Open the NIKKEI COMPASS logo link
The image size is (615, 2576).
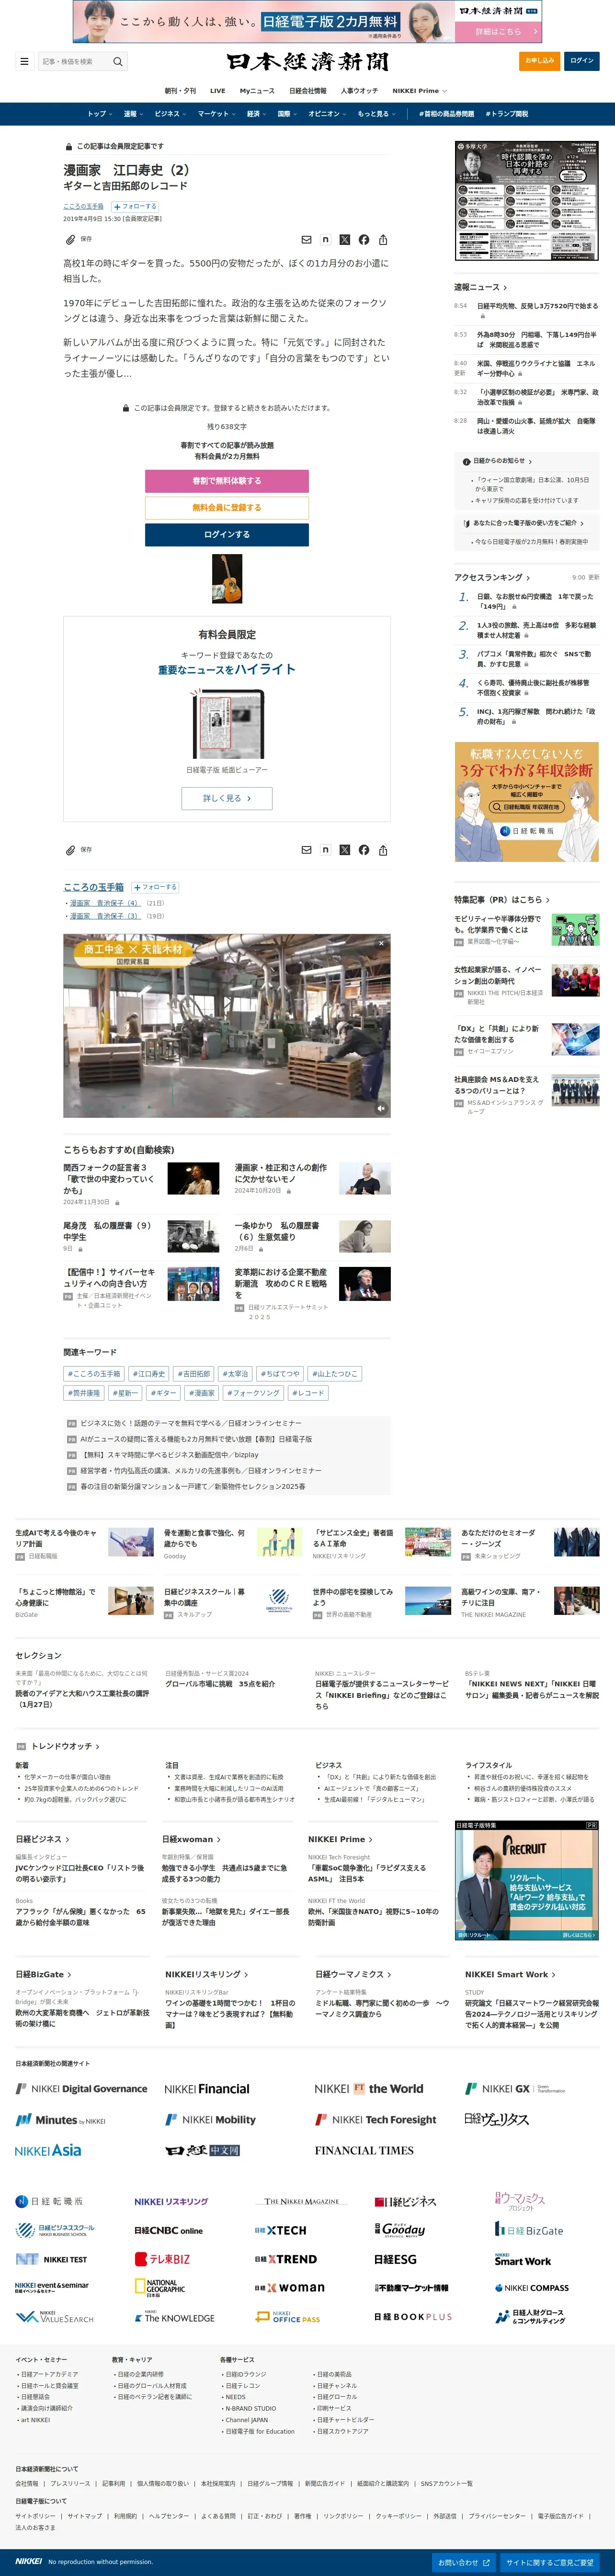pos(532,2288)
